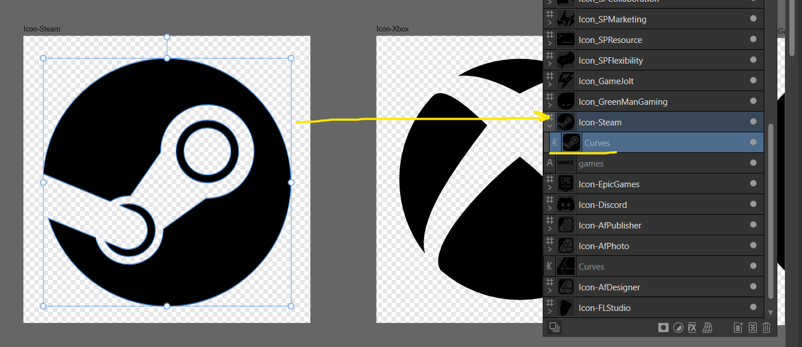Click the Icon-AfPublisher layer thumbnail

tap(566, 225)
